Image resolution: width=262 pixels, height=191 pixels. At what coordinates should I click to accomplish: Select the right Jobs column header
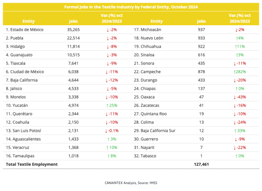tap(201, 21)
